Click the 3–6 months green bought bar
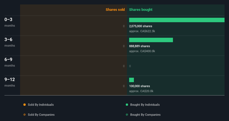The width and height of the screenshot is (229, 121). click(x=151, y=40)
